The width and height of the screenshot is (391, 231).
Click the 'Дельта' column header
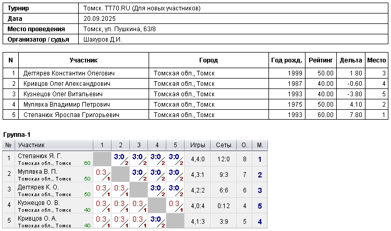pyautogui.click(x=350, y=60)
